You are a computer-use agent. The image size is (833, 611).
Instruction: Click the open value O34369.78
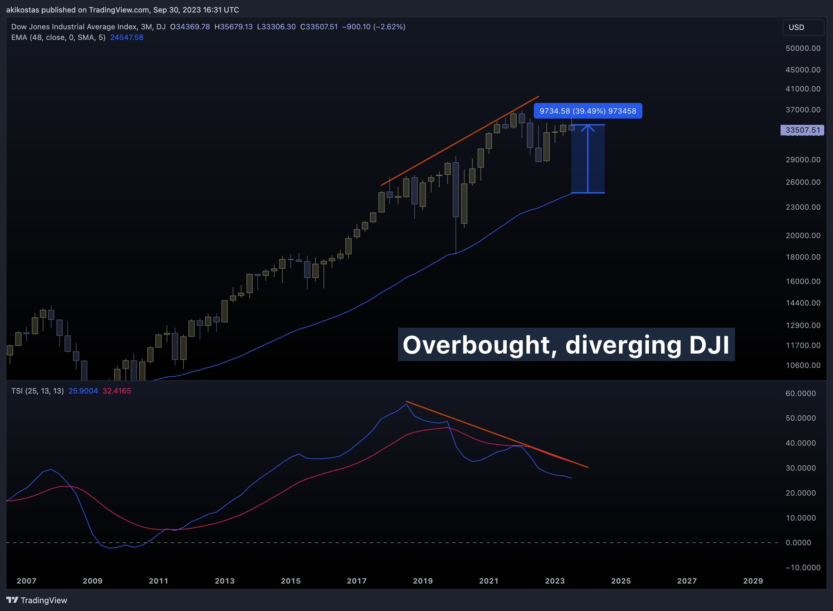(190, 27)
